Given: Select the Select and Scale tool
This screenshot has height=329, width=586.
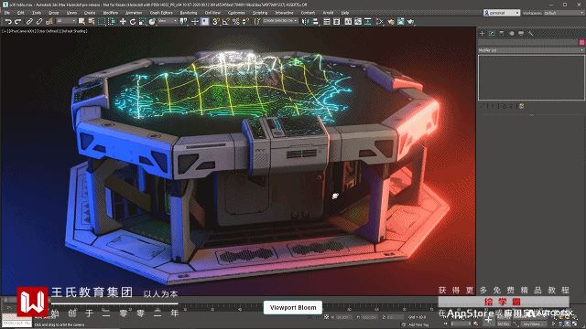Looking at the screenshot, I should point(143,22).
